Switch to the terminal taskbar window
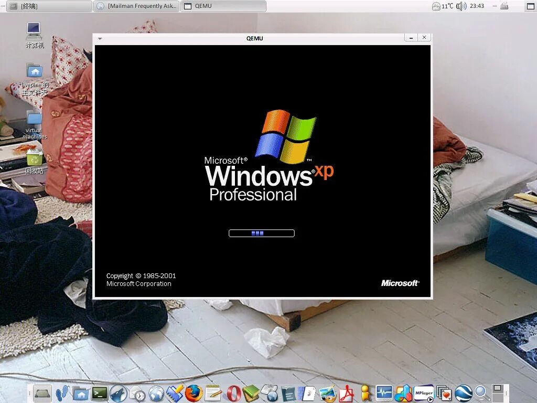The width and height of the screenshot is (537, 403). (x=49, y=6)
